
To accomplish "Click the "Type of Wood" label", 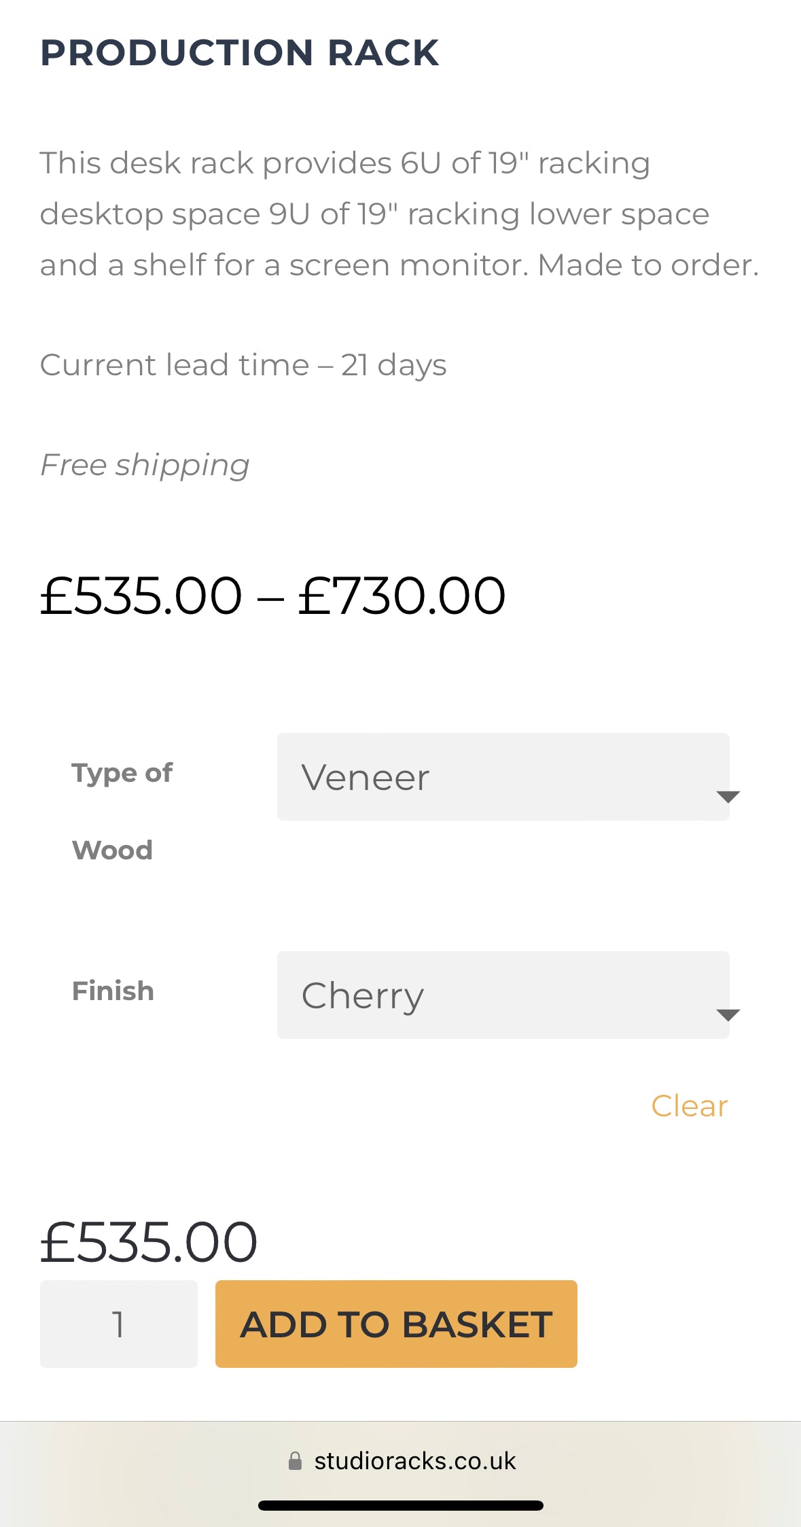I will 122,811.
